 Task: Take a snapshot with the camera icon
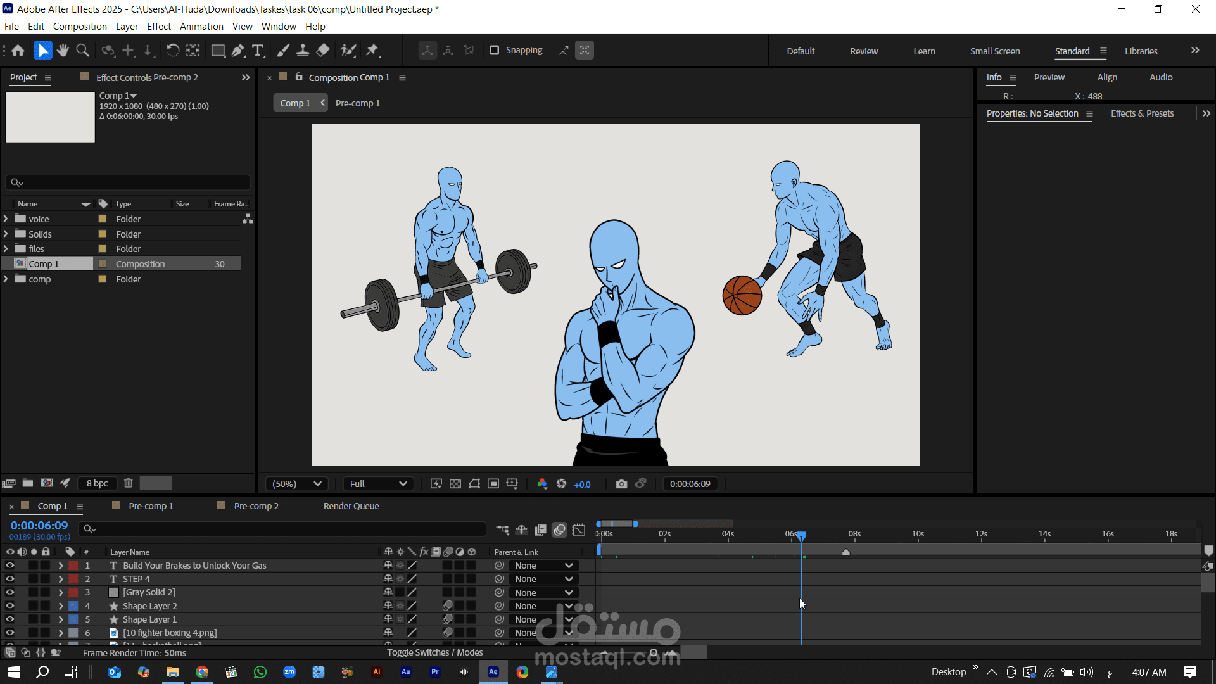pyautogui.click(x=621, y=484)
